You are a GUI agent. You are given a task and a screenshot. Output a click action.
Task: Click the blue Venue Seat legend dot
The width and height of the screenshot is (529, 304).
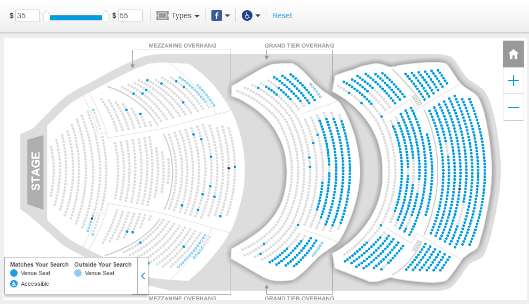point(14,273)
